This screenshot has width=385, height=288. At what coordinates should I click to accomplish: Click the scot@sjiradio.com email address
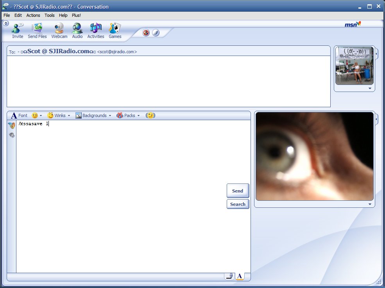(117, 52)
